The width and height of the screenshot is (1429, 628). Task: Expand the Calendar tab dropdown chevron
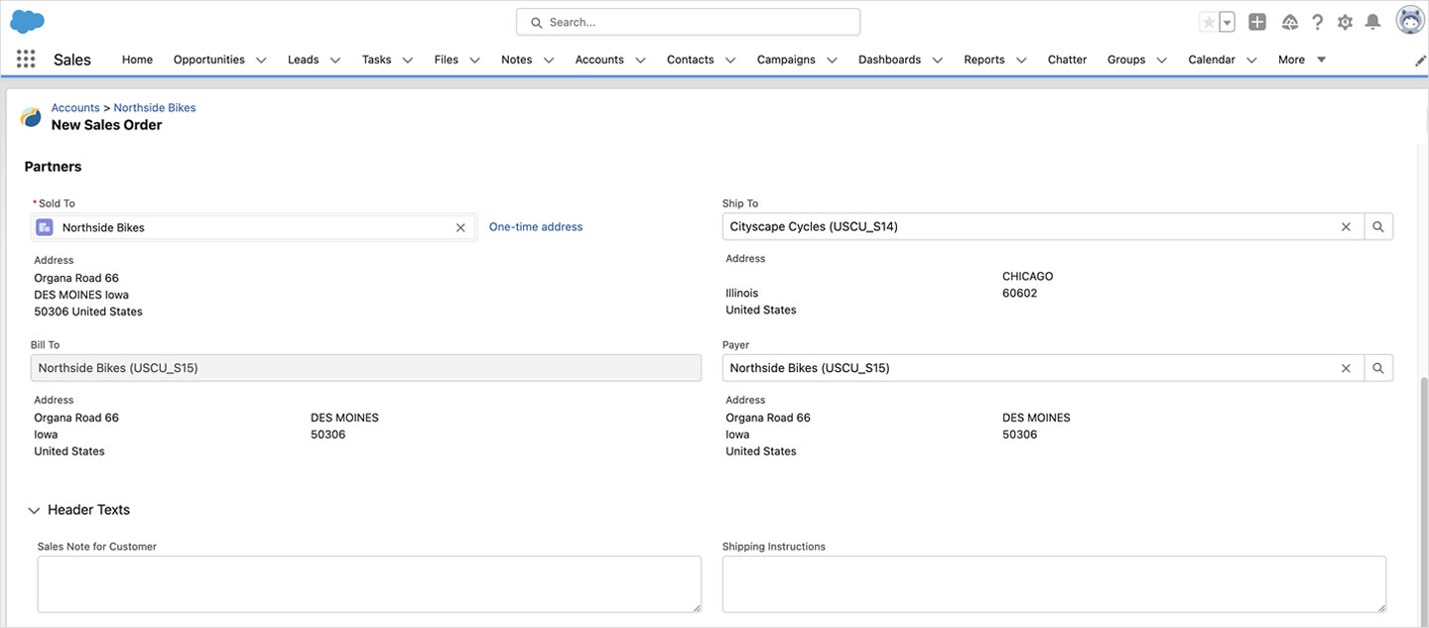point(1251,61)
